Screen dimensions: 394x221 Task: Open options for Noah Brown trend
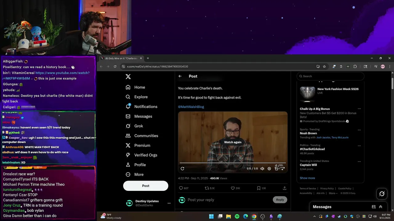[x=359, y=130]
